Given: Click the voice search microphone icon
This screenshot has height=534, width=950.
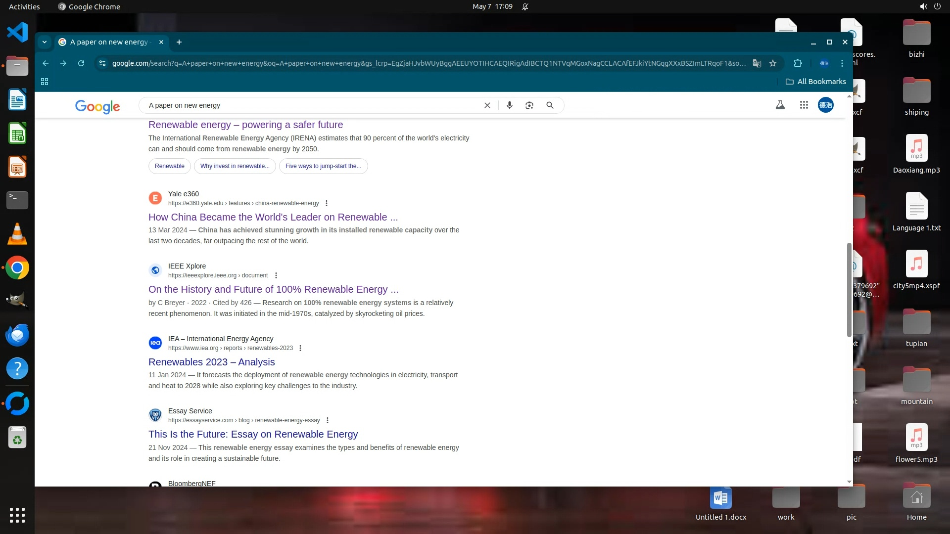Looking at the screenshot, I should [509, 105].
